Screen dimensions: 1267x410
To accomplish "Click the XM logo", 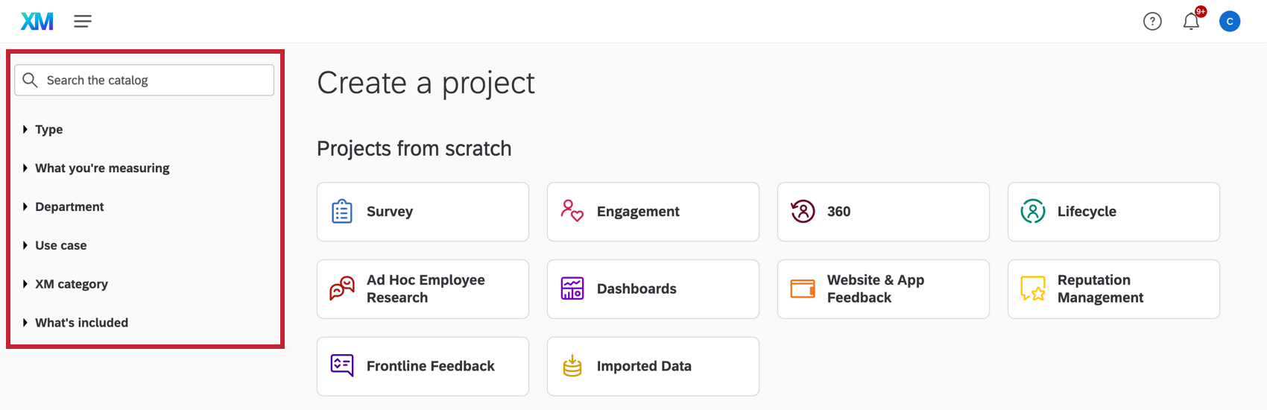I will pos(37,21).
